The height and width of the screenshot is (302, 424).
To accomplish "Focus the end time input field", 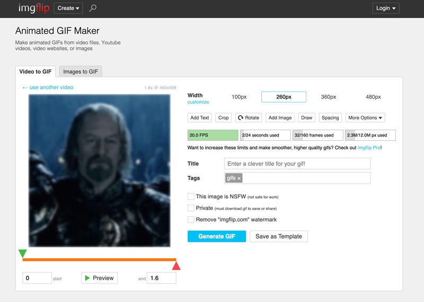I will point(162,278).
